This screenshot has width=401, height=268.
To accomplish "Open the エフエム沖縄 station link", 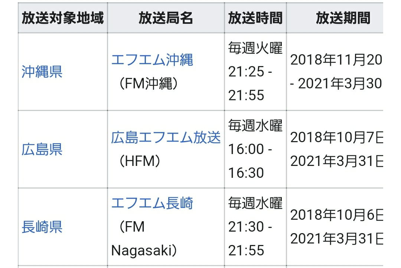I will (152, 60).
